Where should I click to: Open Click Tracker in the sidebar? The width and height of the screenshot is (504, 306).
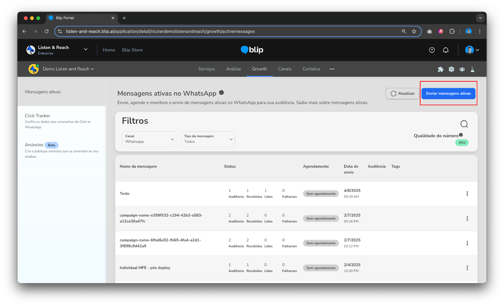[37, 116]
